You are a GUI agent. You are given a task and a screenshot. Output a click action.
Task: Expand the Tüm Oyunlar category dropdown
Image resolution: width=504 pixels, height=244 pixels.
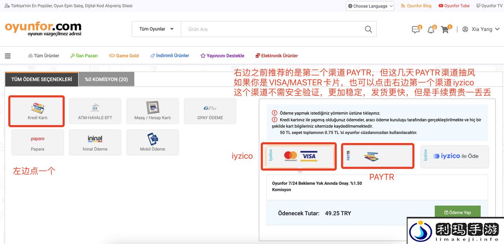156,29
